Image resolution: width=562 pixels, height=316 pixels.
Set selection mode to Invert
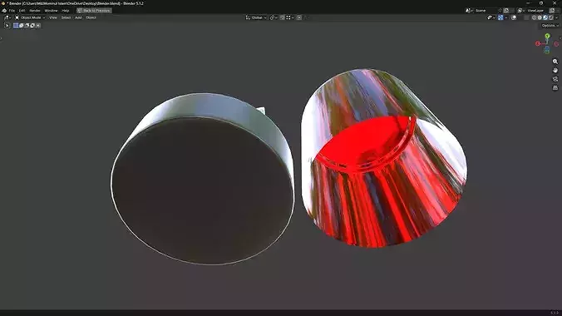coord(32,26)
